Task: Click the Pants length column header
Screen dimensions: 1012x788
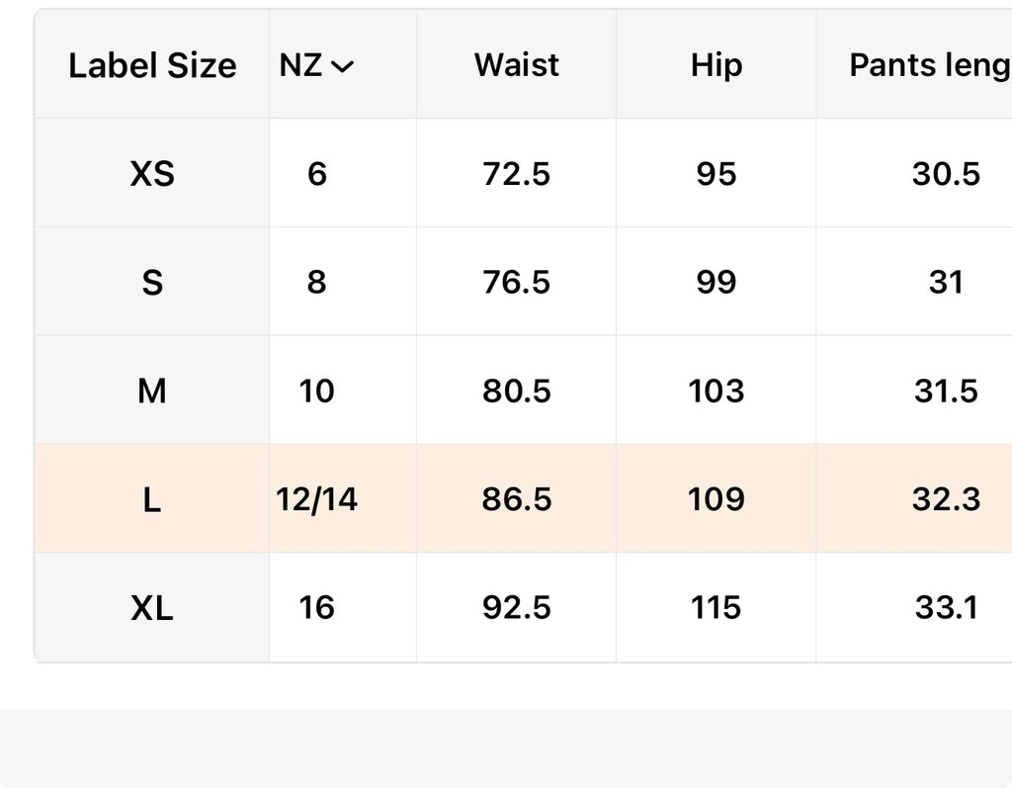Action: [x=929, y=65]
